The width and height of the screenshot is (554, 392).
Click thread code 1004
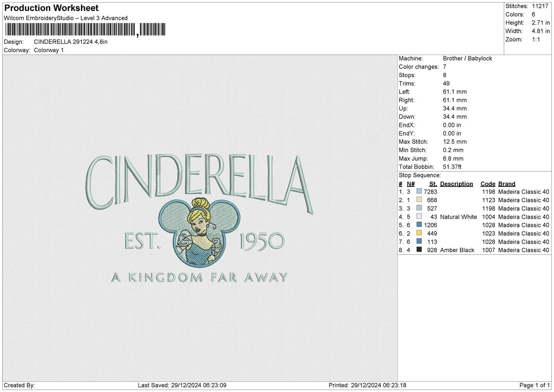click(x=488, y=217)
